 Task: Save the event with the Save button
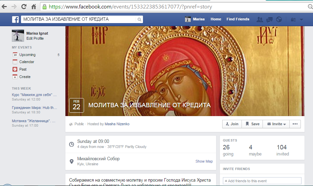(252, 124)
